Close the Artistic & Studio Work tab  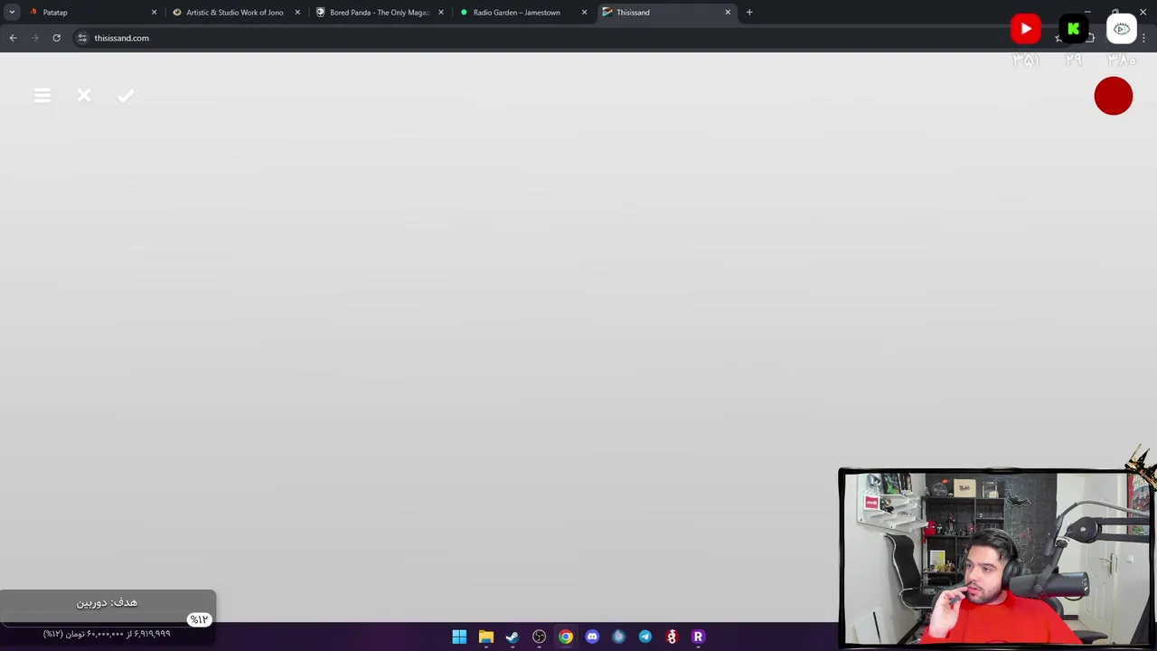tap(297, 13)
